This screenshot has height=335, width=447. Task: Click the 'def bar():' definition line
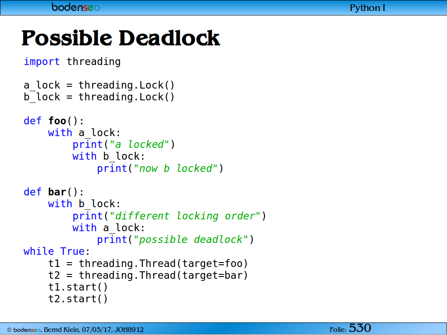click(x=54, y=192)
